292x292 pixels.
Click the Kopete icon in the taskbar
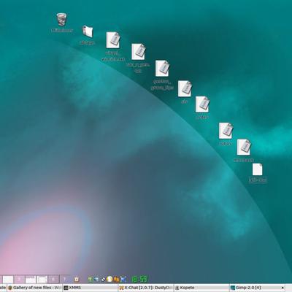click(x=177, y=288)
